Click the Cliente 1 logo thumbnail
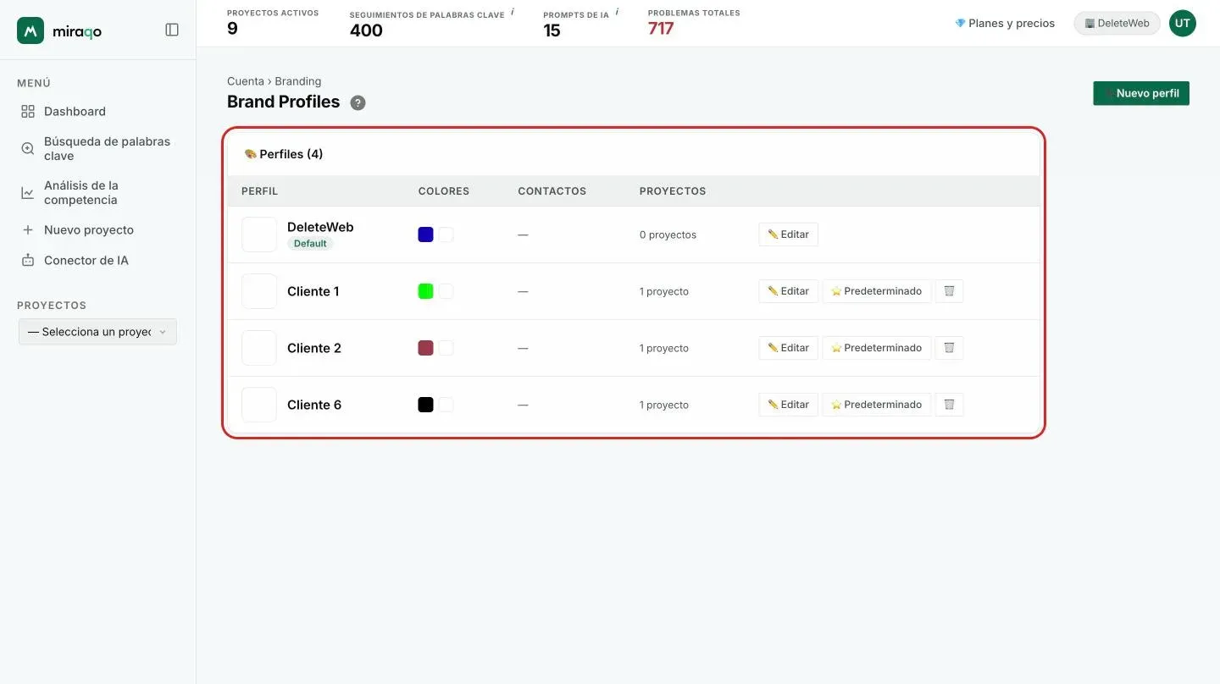The height and width of the screenshot is (684, 1220). coord(259,291)
